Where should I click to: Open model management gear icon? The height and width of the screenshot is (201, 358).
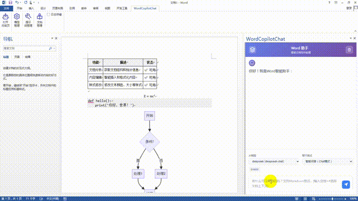coord(17,17)
